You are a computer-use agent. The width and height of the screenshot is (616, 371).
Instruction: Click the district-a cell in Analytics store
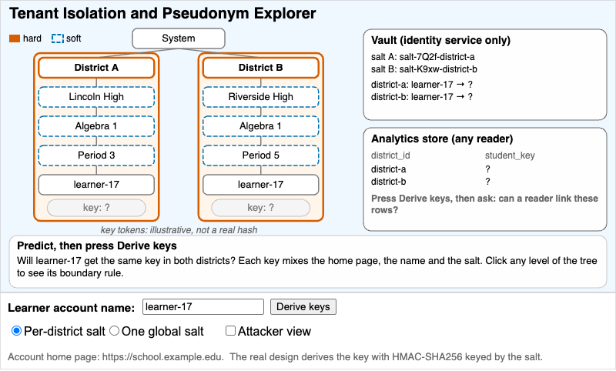[x=389, y=169]
